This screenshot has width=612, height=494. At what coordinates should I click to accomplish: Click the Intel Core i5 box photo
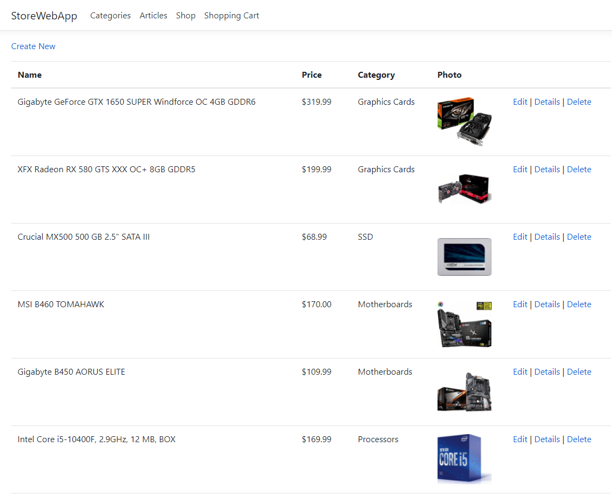click(465, 459)
